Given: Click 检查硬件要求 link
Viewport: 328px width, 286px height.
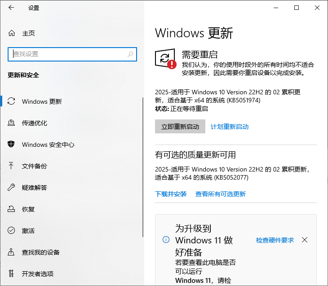Looking at the screenshot, I should coord(275,240).
